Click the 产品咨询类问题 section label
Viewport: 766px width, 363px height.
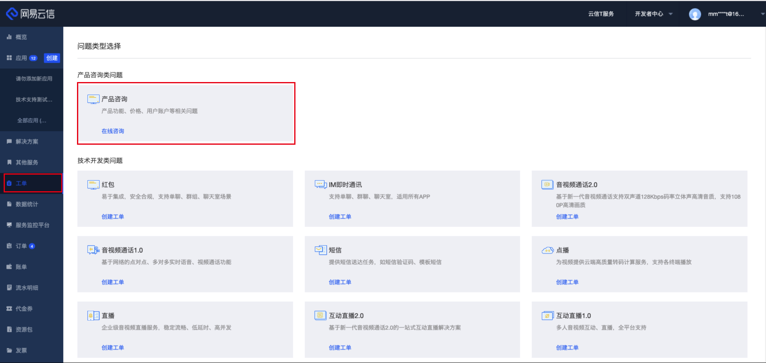coord(100,75)
